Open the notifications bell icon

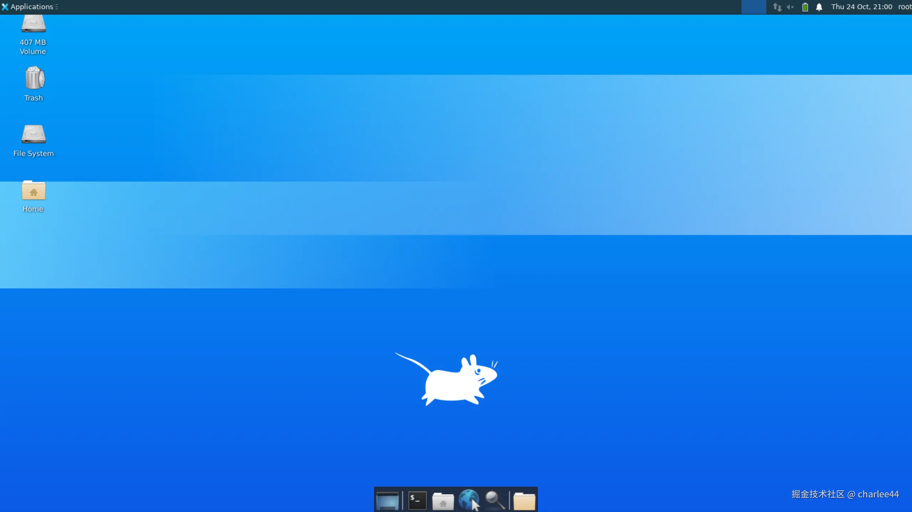tap(819, 7)
